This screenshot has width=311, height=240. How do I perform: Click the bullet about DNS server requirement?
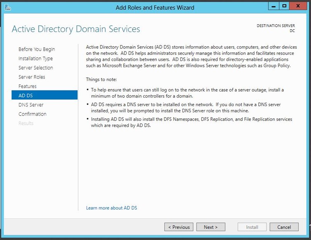click(186, 107)
